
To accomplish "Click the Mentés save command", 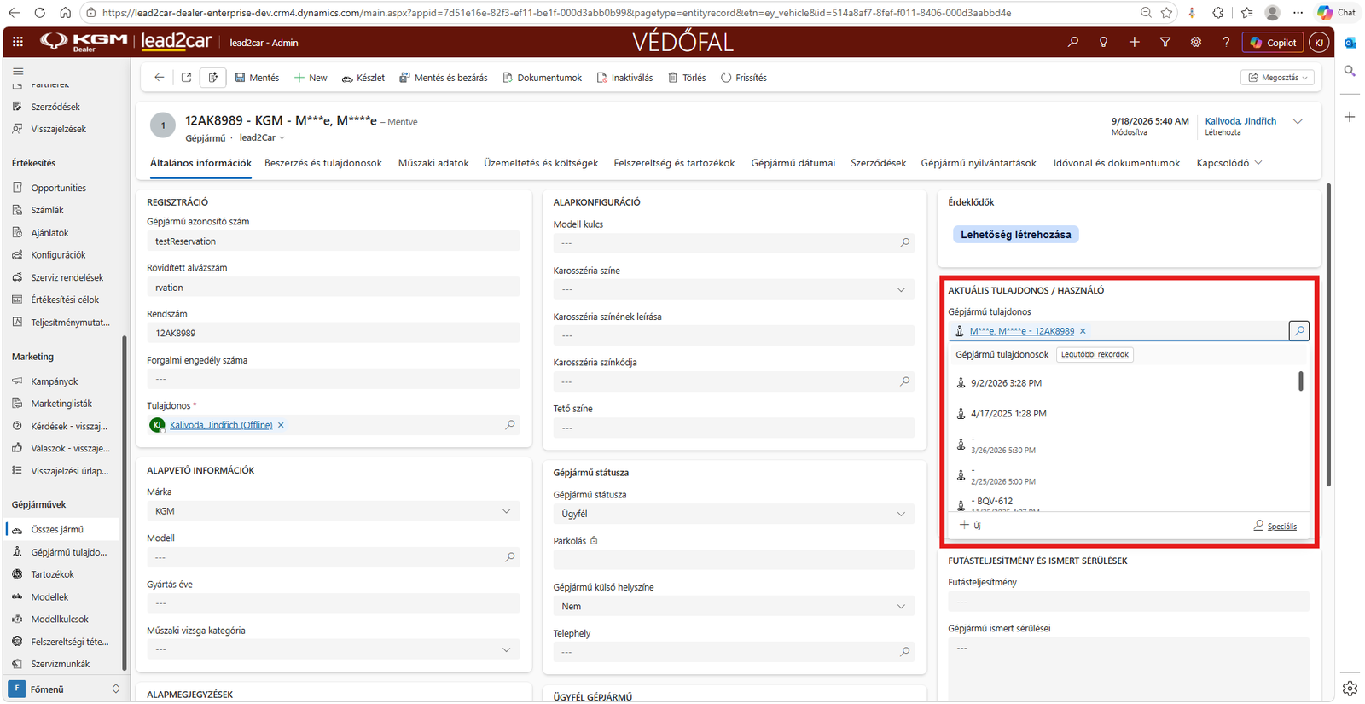I will coord(257,78).
